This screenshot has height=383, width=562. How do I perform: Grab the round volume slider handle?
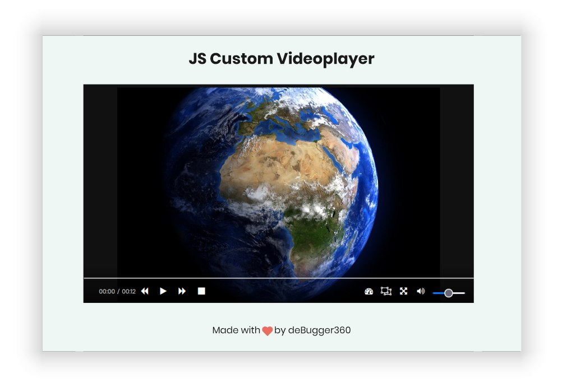[450, 293]
